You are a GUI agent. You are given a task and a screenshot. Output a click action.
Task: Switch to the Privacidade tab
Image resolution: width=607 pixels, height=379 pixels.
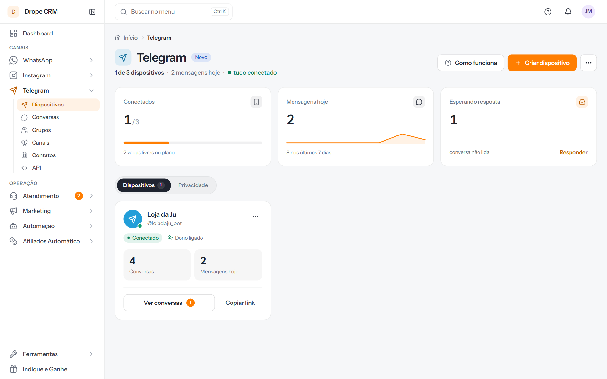[193, 185]
